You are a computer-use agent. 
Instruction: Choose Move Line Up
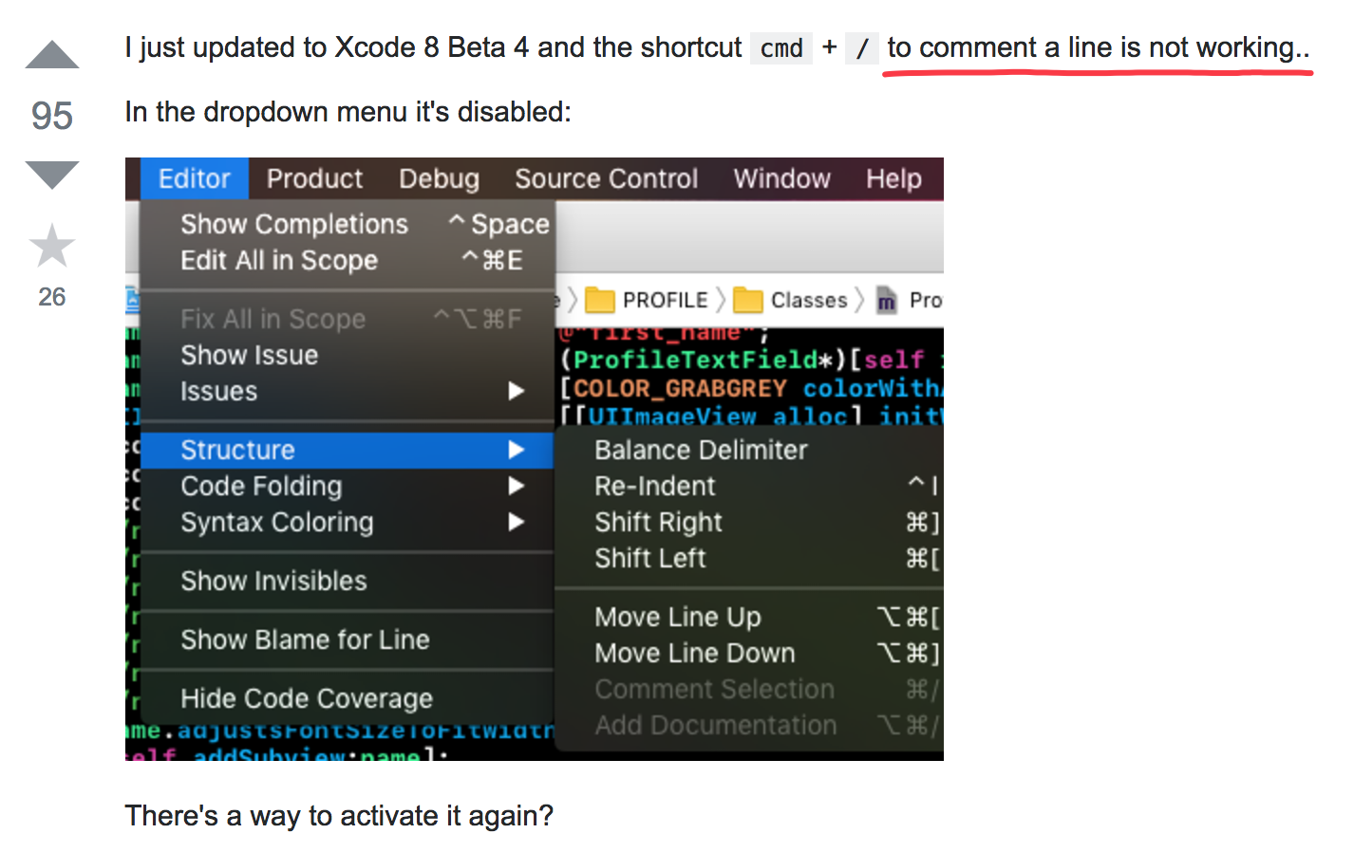(750, 617)
